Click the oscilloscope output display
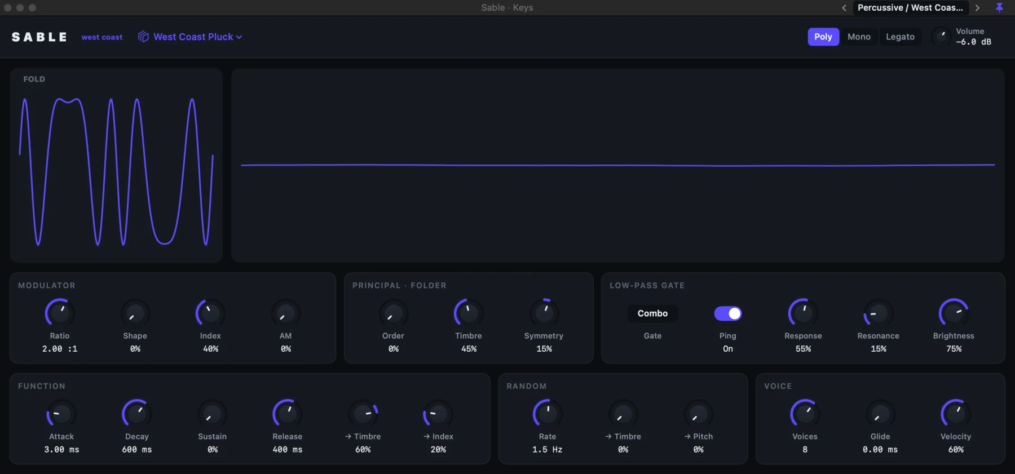The image size is (1015, 474). pos(618,165)
